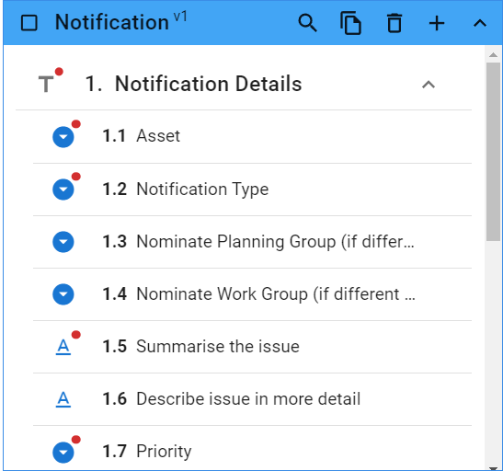Click the Notification form title
This screenshot has height=471, width=503.
click(x=111, y=22)
